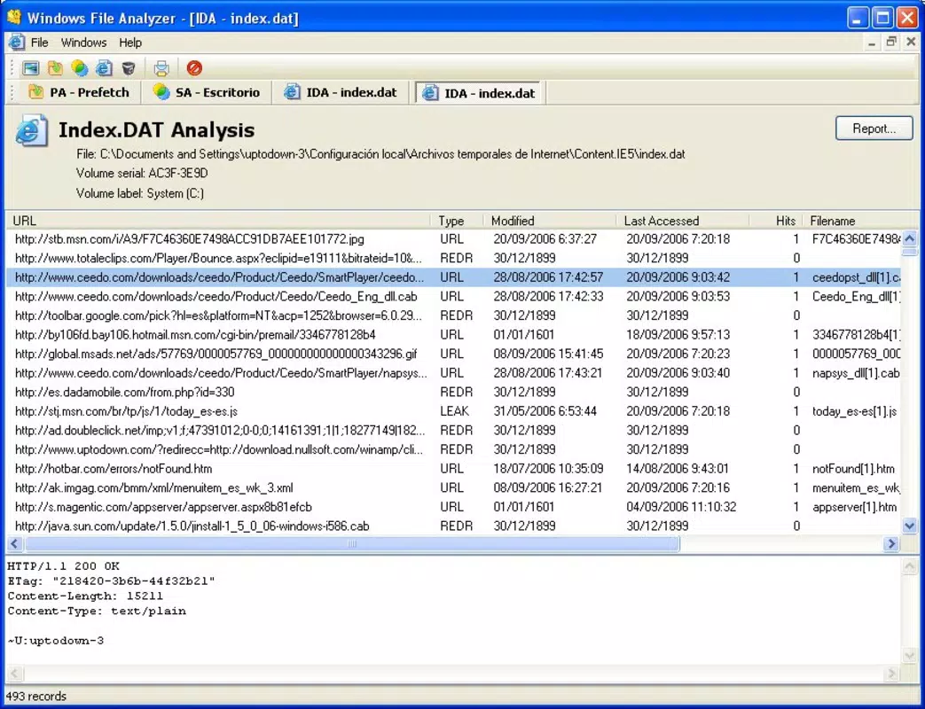Sort by the Type column header
The height and width of the screenshot is (709, 925).
458,221
